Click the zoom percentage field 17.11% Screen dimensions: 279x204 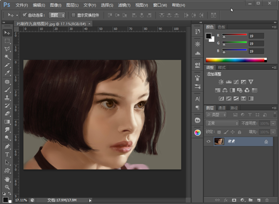point(21,200)
